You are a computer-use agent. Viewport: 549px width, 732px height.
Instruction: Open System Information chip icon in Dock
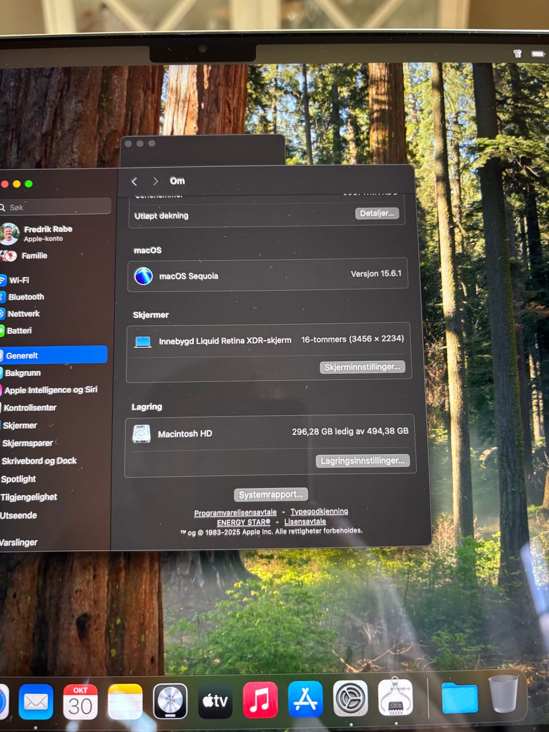[x=395, y=697]
